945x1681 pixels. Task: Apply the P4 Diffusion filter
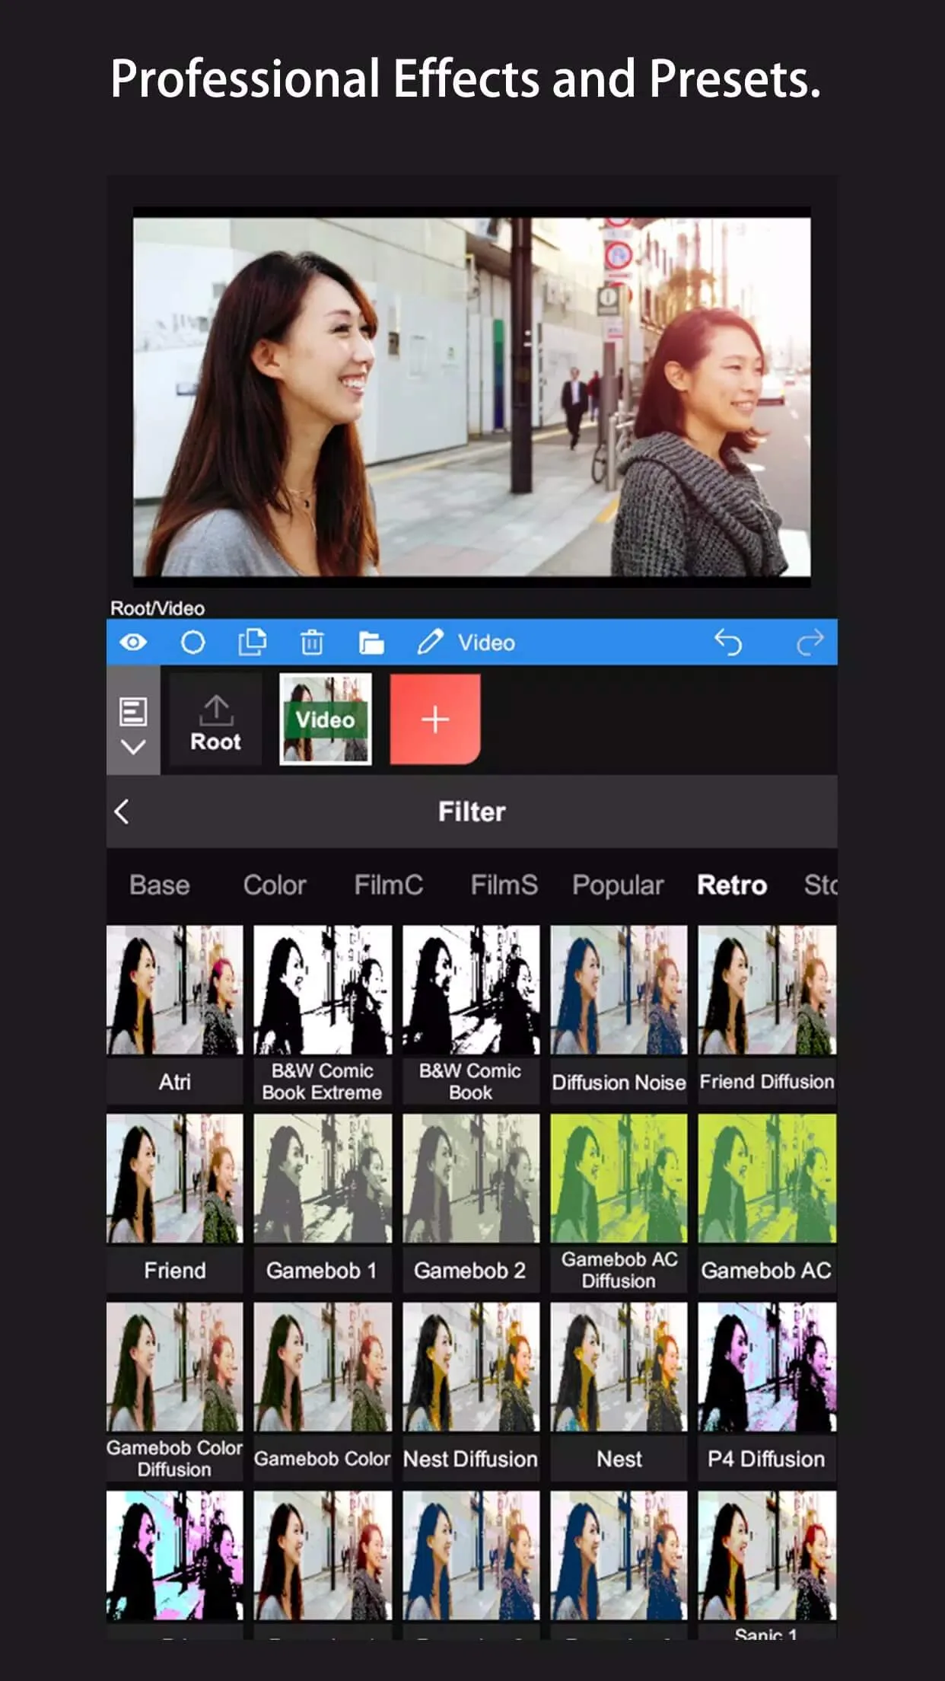coord(767,1392)
